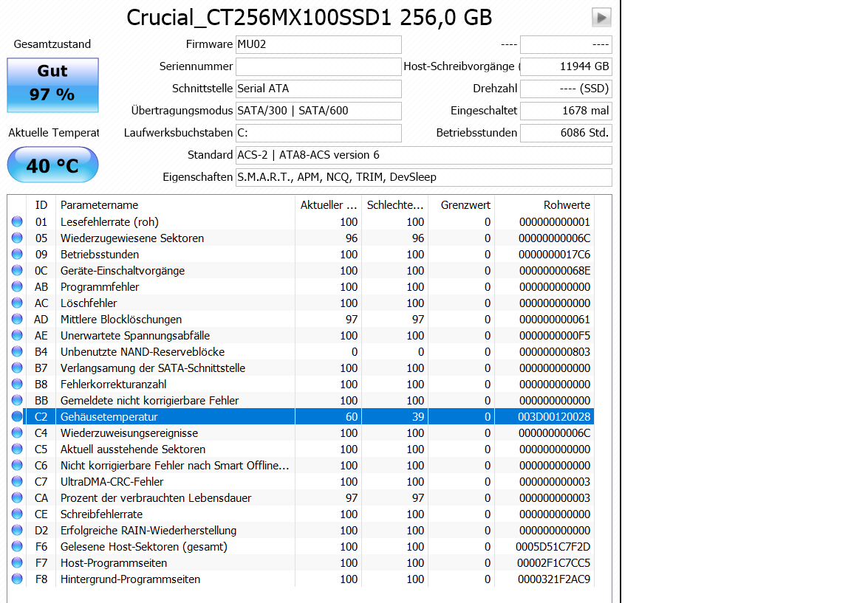This screenshot has height=603, width=851.
Task: Click the status orb for Löschfehler
Action: [18, 303]
